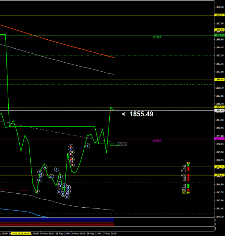Click the 1848.35 price axis label
The image size is (225, 236).
(x=219, y=160)
